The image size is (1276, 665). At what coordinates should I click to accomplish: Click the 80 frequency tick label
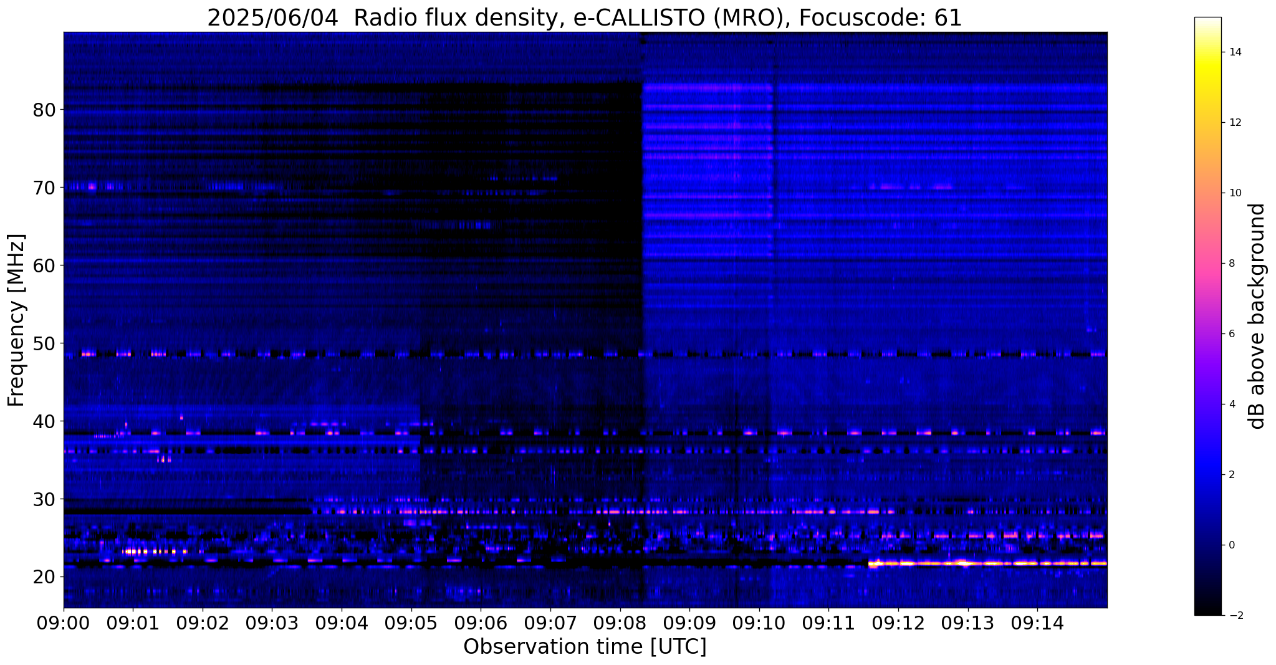(44, 110)
